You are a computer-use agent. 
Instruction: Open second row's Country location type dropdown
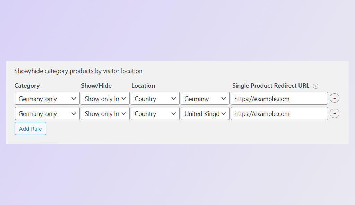click(155, 113)
